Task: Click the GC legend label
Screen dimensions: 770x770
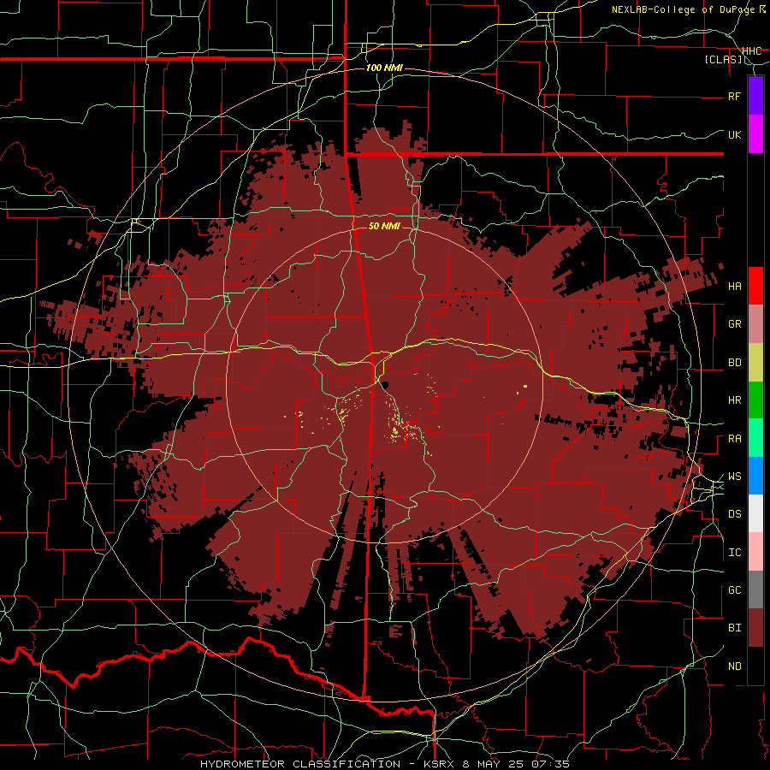Action: click(735, 590)
